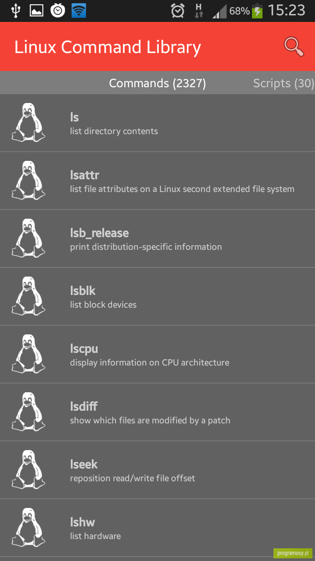
Task: Switch to the Scripts (30) tab
Action: tap(283, 83)
